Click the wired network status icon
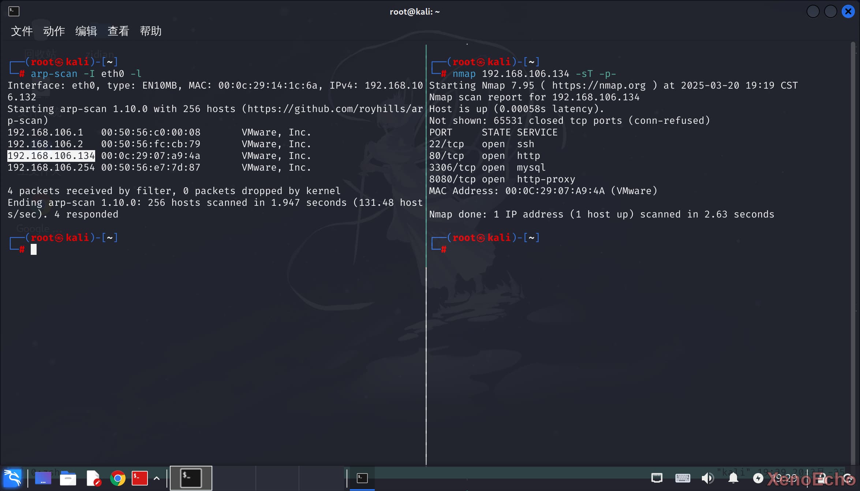 (x=657, y=478)
